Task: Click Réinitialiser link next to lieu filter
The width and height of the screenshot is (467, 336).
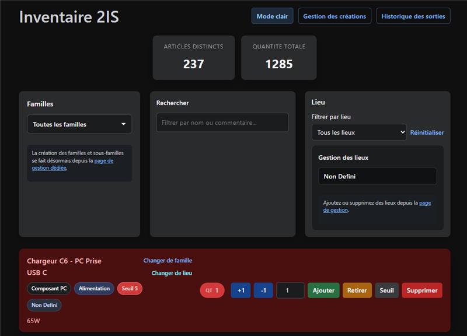Action: 427,132
